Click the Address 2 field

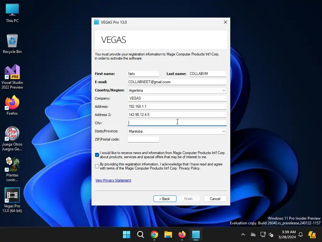coord(177,115)
